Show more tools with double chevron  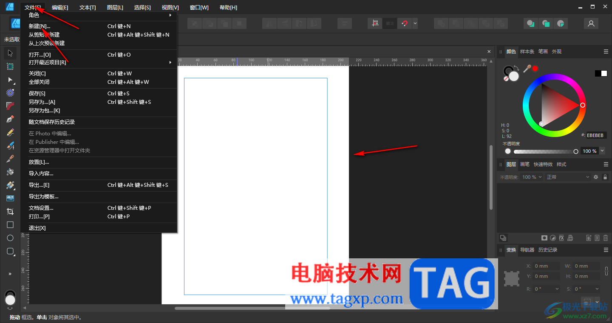[x=10, y=274]
